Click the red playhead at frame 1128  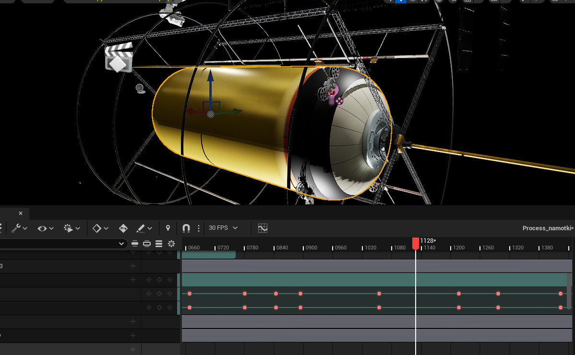tap(416, 243)
